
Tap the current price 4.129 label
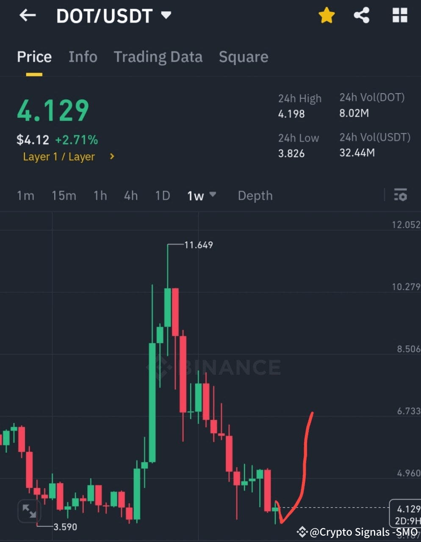pyautogui.click(x=52, y=110)
